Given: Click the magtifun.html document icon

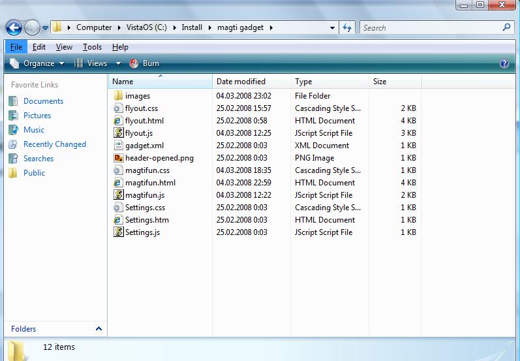Looking at the screenshot, I should coord(118,183).
